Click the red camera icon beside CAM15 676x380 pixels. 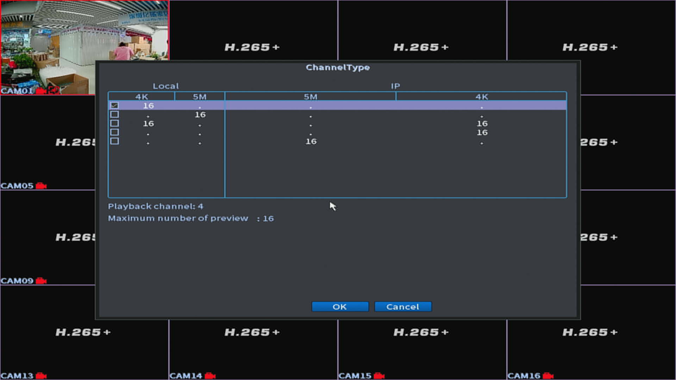(x=379, y=376)
